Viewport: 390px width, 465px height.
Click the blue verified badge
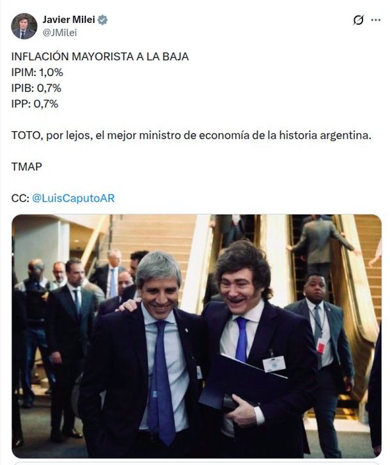point(102,20)
